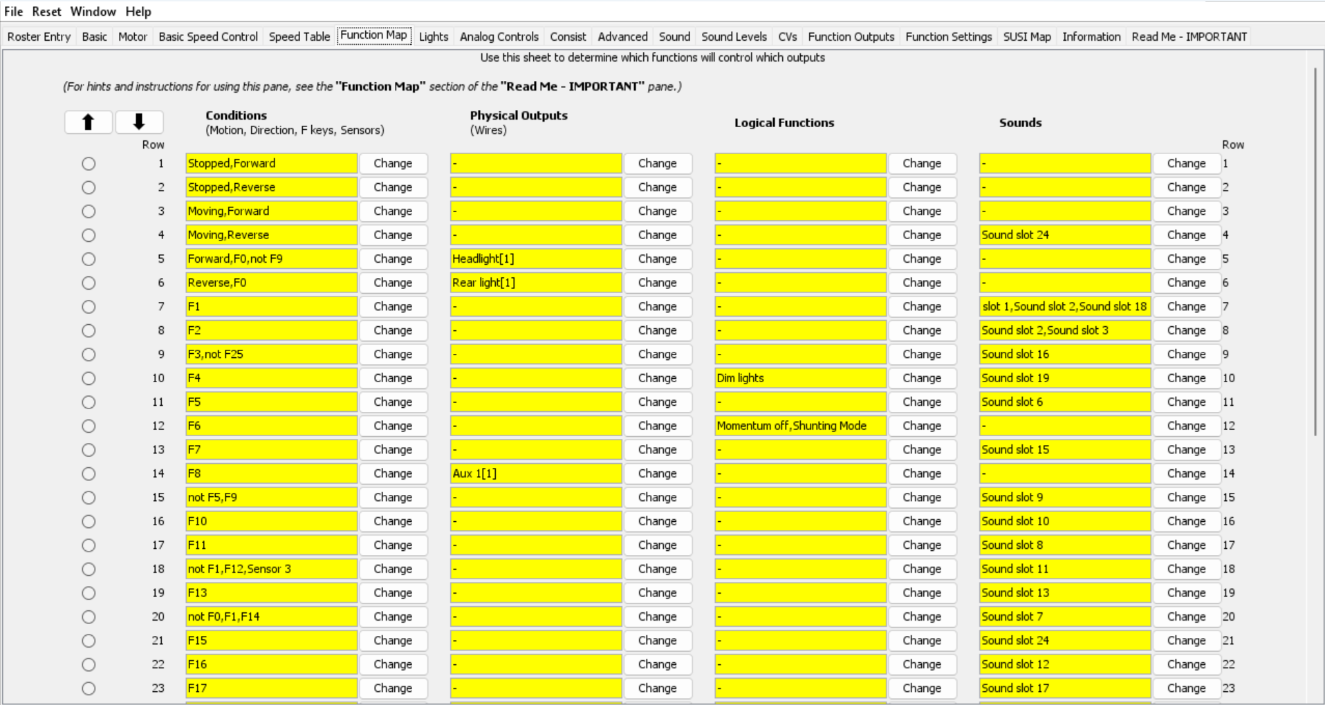
Task: Change sounds for row 7
Action: coord(1186,307)
